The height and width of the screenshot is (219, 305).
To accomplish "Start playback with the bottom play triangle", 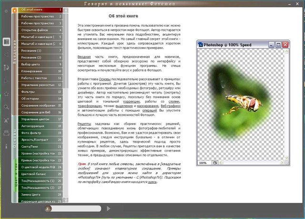I will pyautogui.click(x=108, y=209).
